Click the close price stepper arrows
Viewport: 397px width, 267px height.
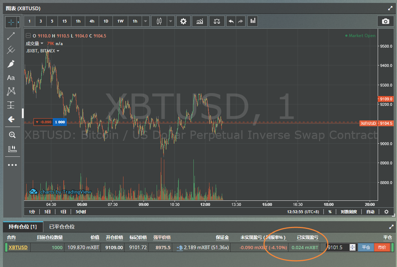353,247
